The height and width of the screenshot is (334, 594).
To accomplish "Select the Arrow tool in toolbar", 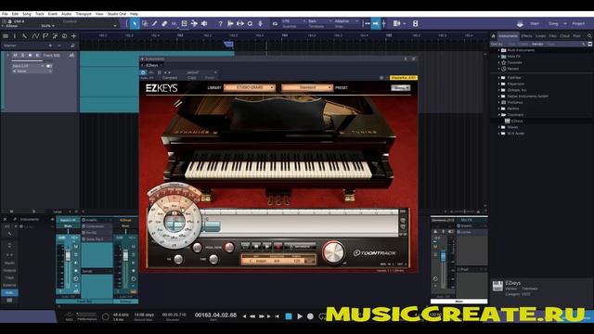I will (135, 23).
